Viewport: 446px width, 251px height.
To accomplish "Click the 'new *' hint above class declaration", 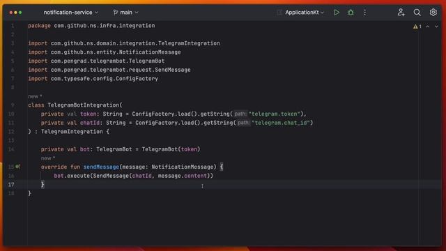I will 35,96.
